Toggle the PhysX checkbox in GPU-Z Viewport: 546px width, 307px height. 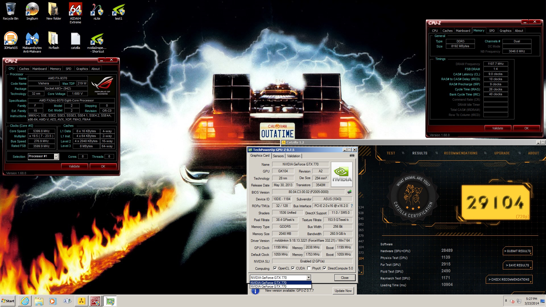click(309, 268)
